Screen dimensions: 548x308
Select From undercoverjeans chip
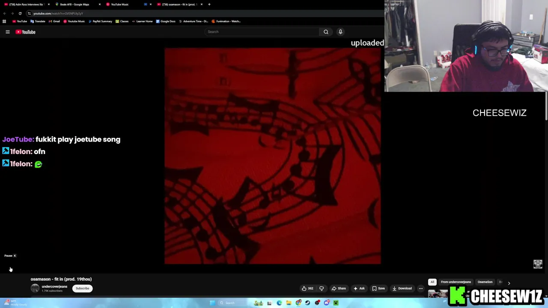tap(456, 282)
